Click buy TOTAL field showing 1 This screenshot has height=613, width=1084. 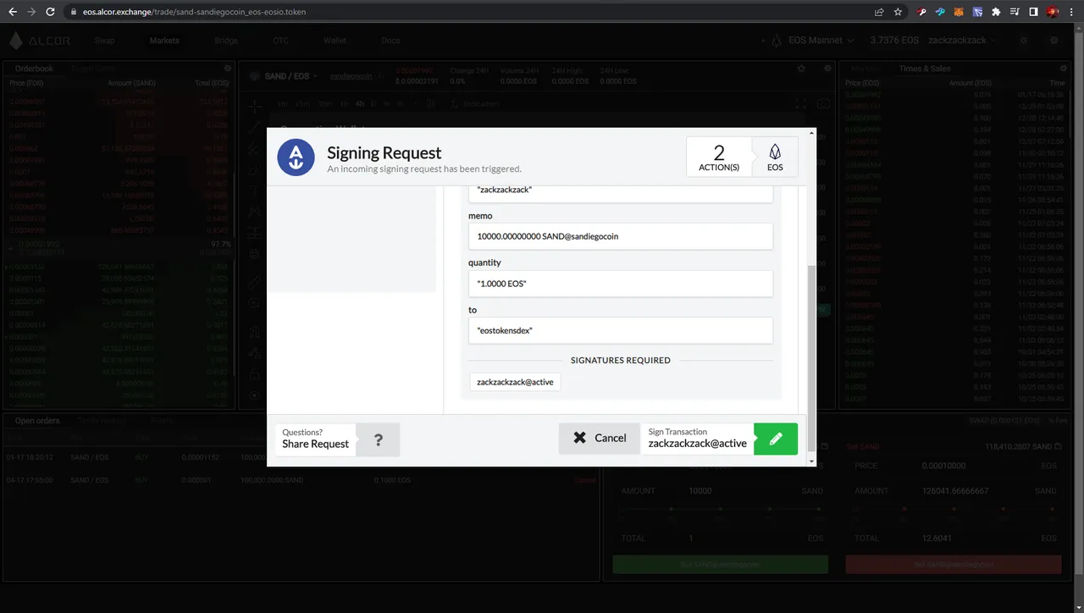coord(720,538)
